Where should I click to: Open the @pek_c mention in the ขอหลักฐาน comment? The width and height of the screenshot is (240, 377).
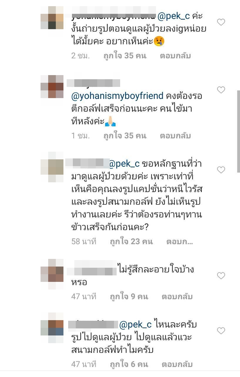124,164
